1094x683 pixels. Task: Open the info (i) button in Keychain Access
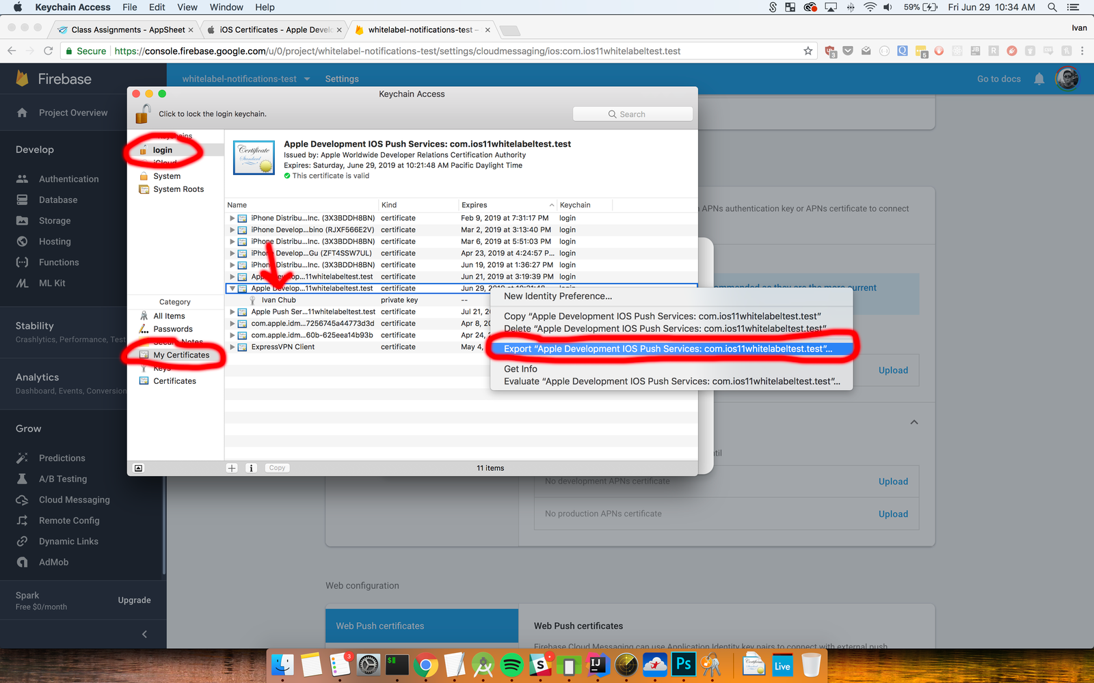coord(251,468)
